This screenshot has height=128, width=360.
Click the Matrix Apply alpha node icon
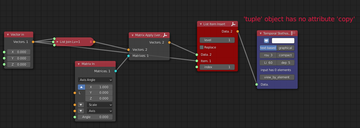(x=165, y=35)
